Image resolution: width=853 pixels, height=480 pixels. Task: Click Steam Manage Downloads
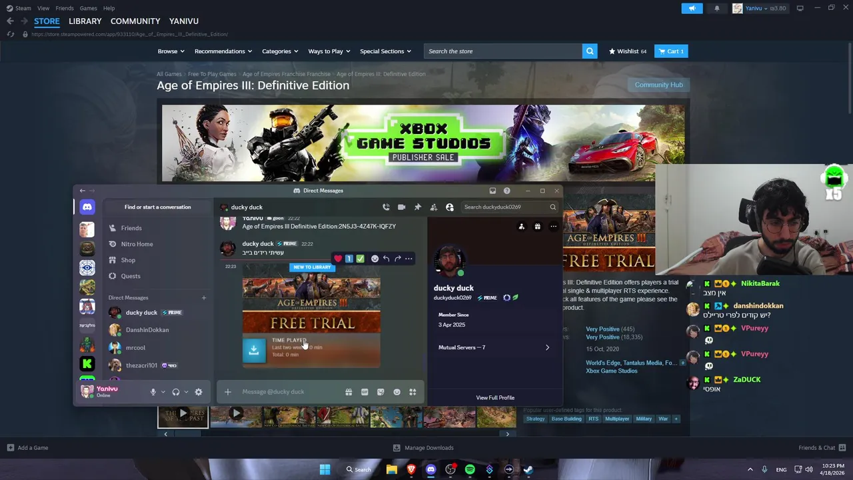click(423, 448)
